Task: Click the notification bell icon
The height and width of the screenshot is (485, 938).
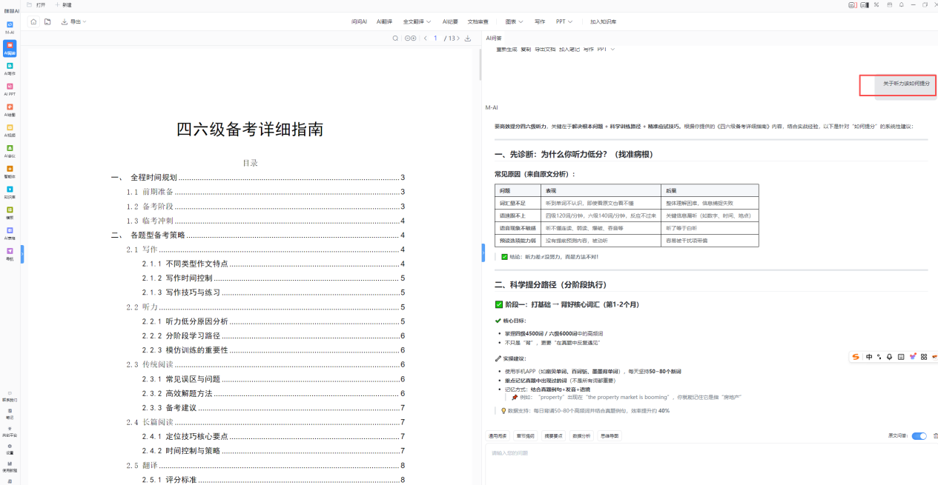Action: click(x=901, y=4)
